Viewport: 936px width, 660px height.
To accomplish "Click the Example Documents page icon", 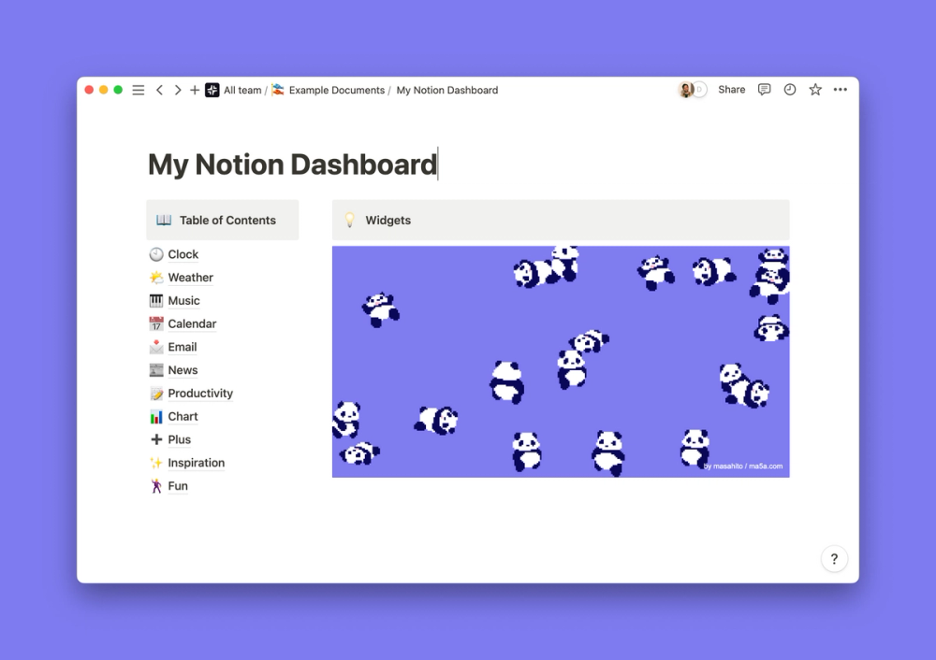I will 278,90.
